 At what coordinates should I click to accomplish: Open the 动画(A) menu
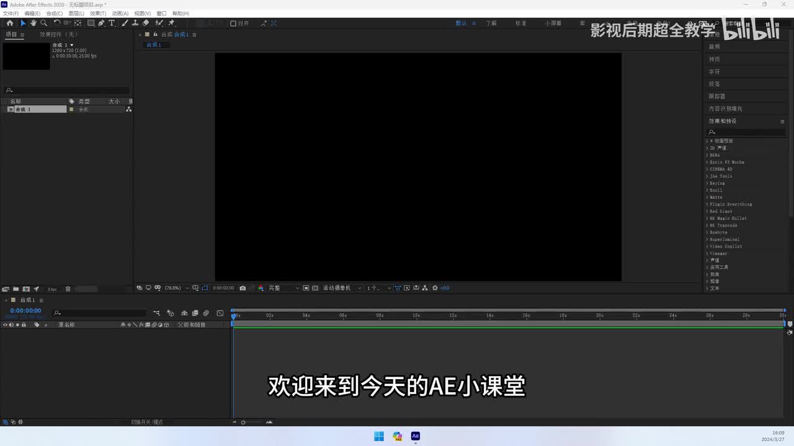tap(120, 13)
